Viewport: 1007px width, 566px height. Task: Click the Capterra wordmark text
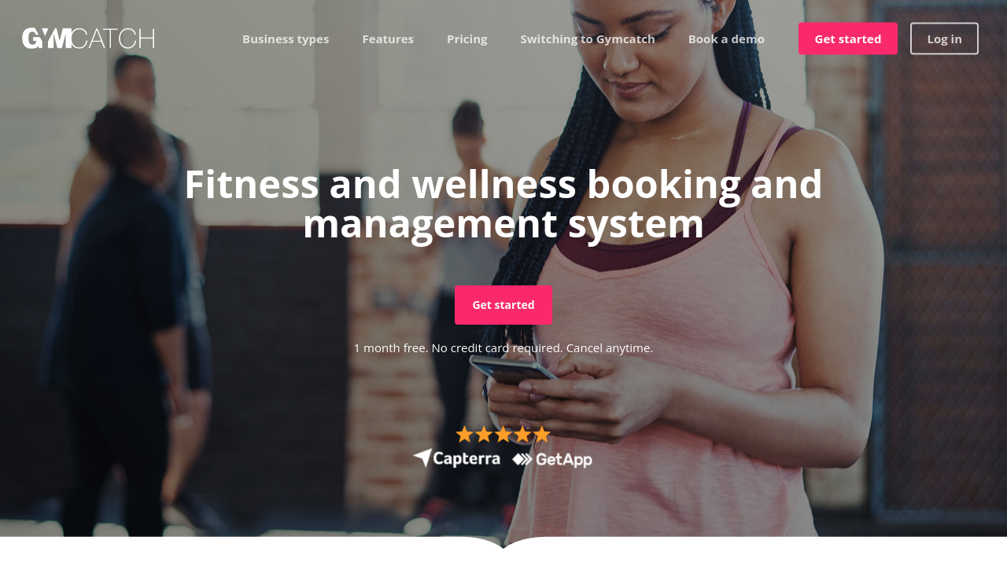pos(467,458)
